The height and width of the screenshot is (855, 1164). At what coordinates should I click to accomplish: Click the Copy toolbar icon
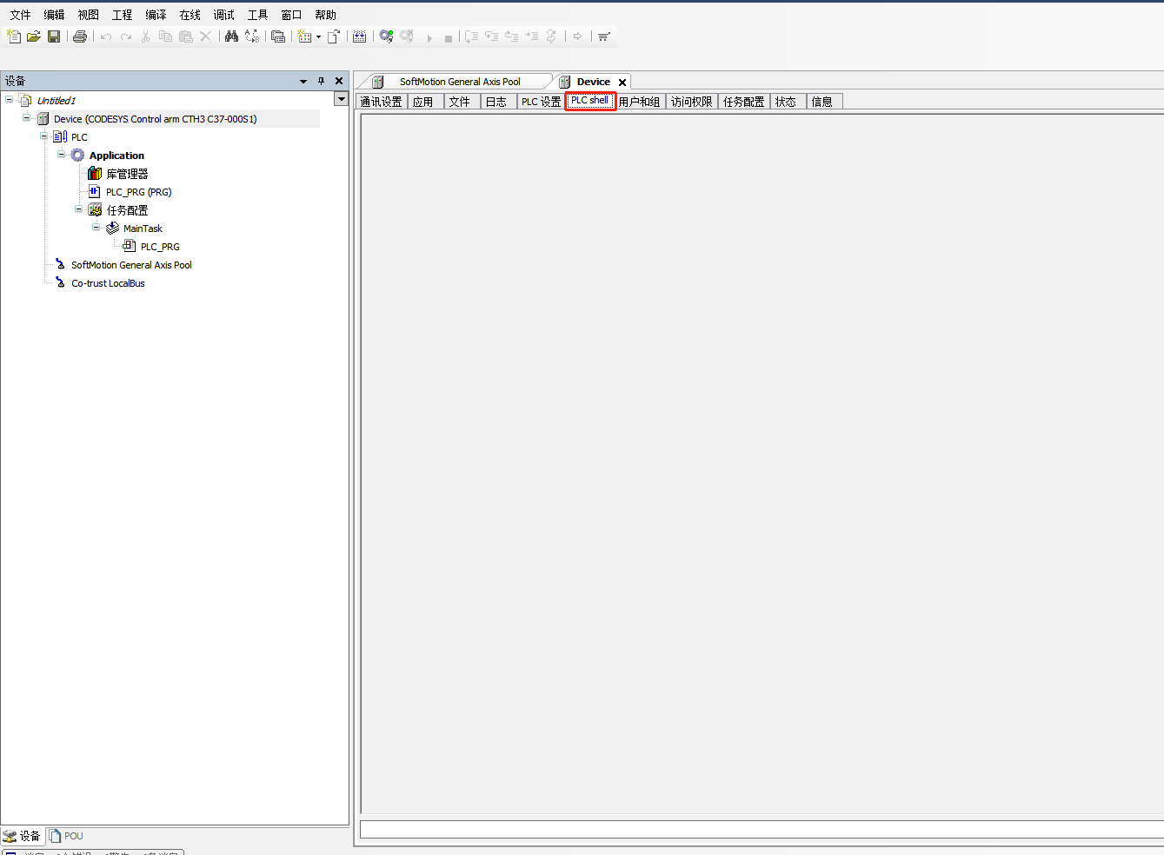[165, 36]
